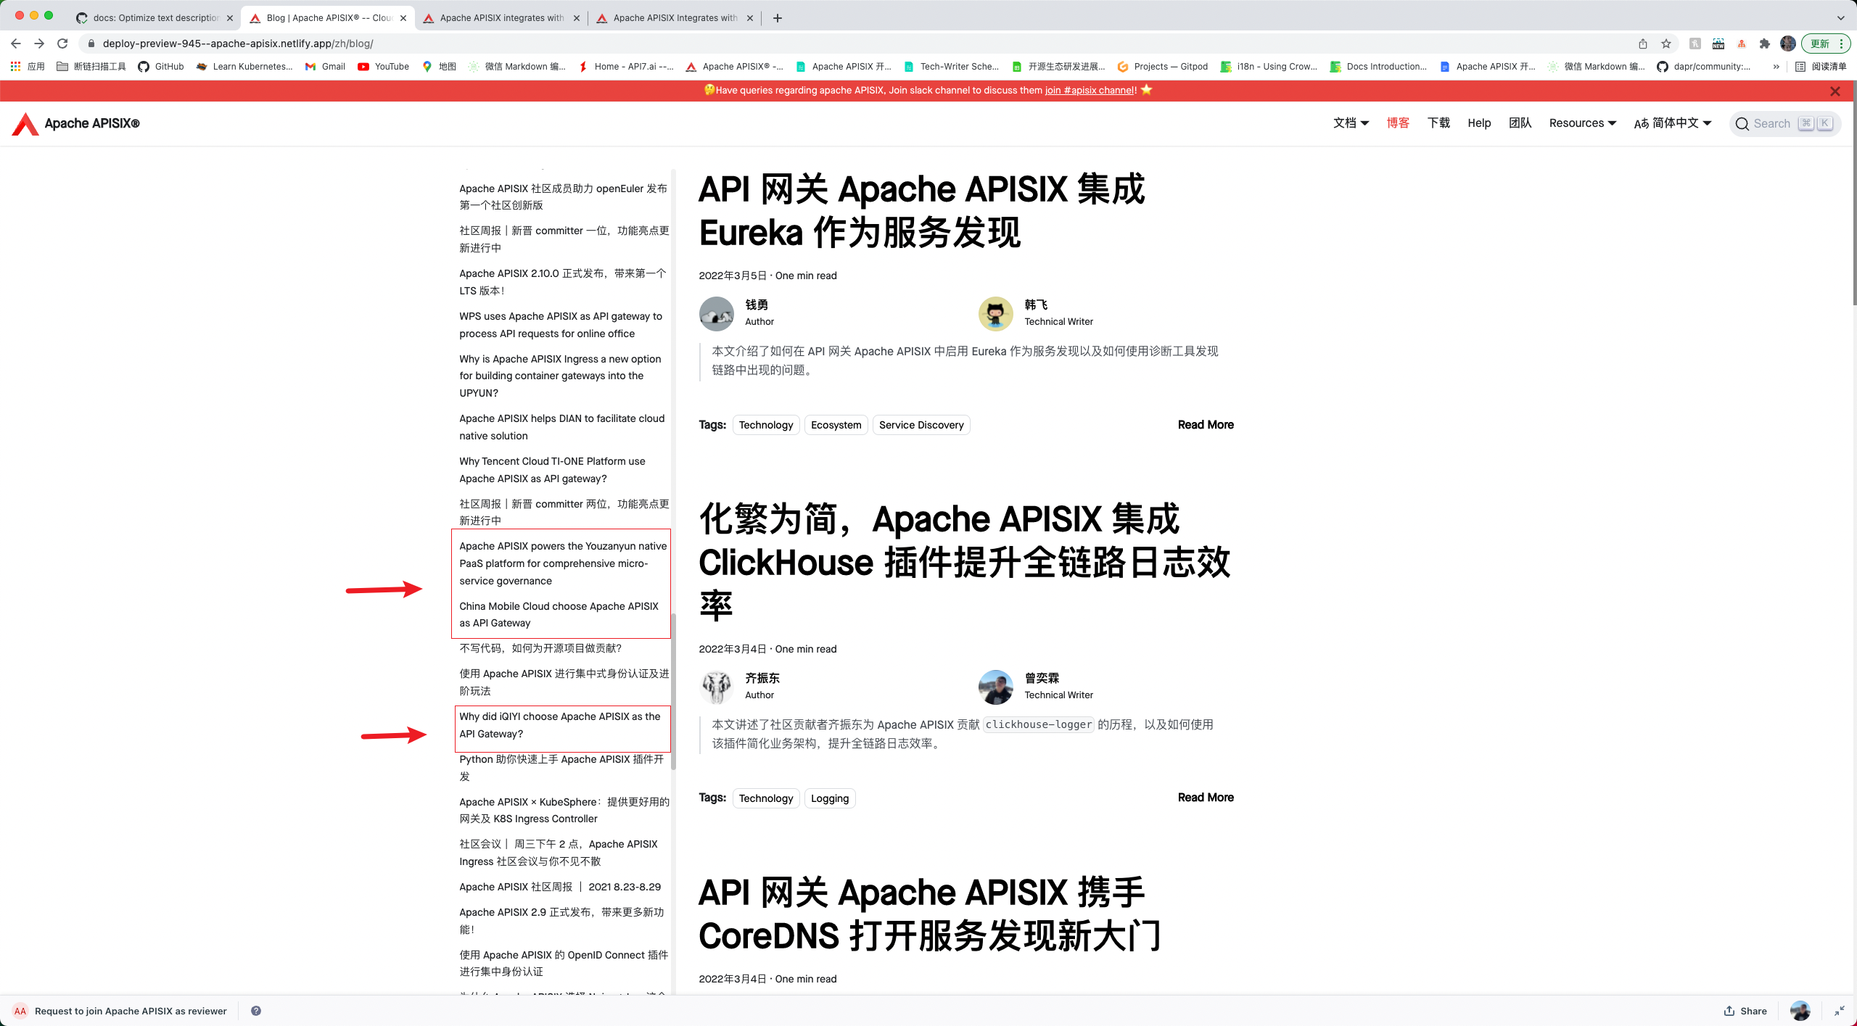The width and height of the screenshot is (1857, 1026).
Task: Switch to the docs: Optimize text description tab
Action: pos(155,18)
